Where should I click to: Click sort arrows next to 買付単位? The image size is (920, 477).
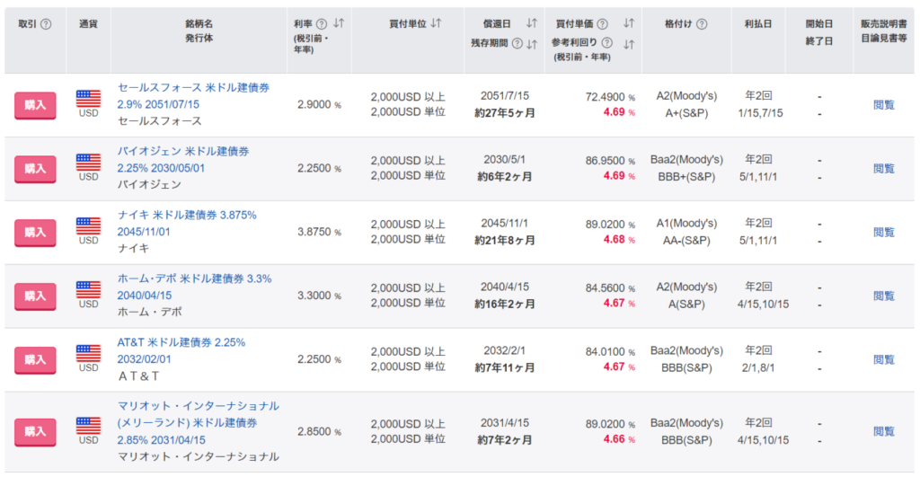(x=436, y=24)
